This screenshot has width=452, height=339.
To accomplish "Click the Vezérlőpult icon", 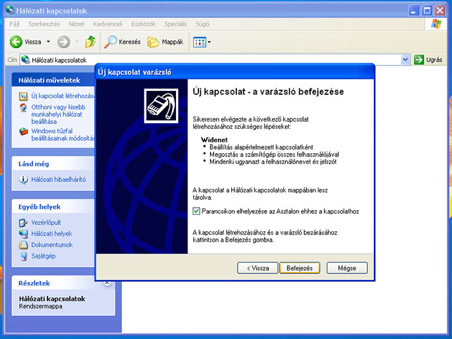I will (x=23, y=223).
